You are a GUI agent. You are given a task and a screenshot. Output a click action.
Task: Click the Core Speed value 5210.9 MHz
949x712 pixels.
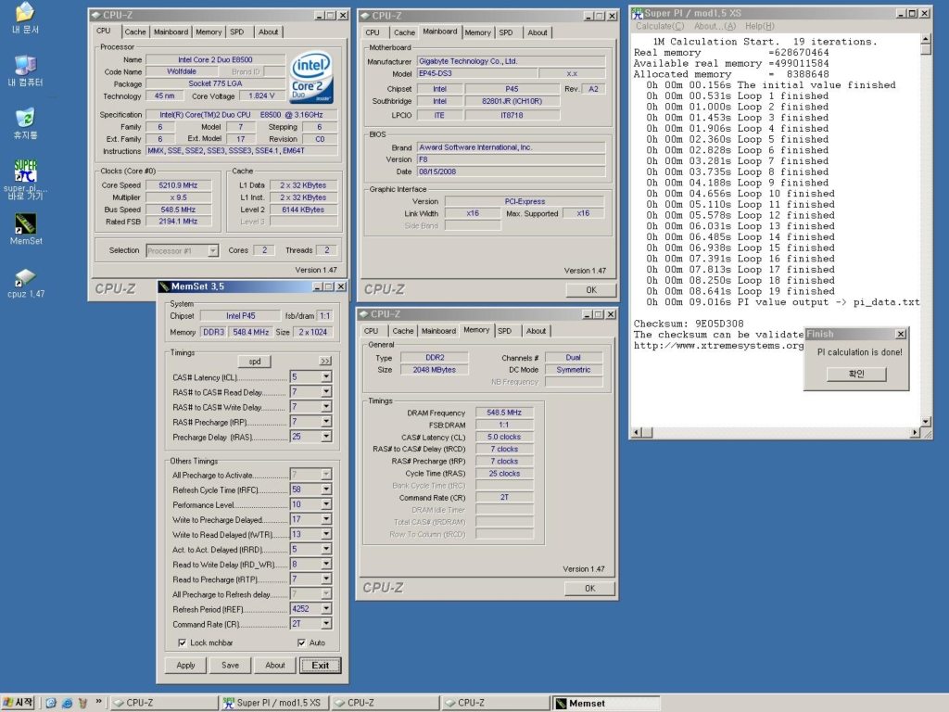tap(178, 185)
